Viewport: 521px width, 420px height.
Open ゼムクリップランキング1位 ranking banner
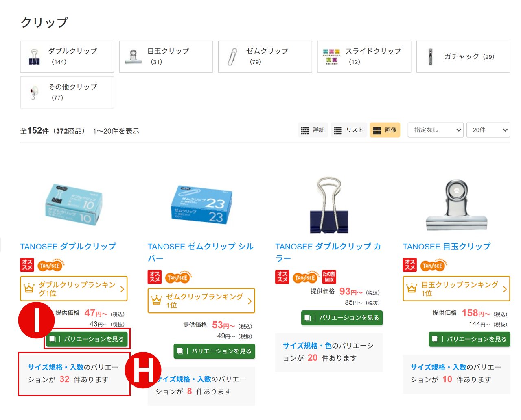(201, 301)
